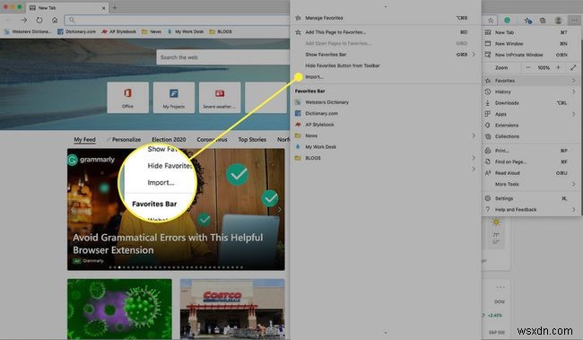
Task: Click the green extension icon in the toolbar
Action: (x=507, y=20)
